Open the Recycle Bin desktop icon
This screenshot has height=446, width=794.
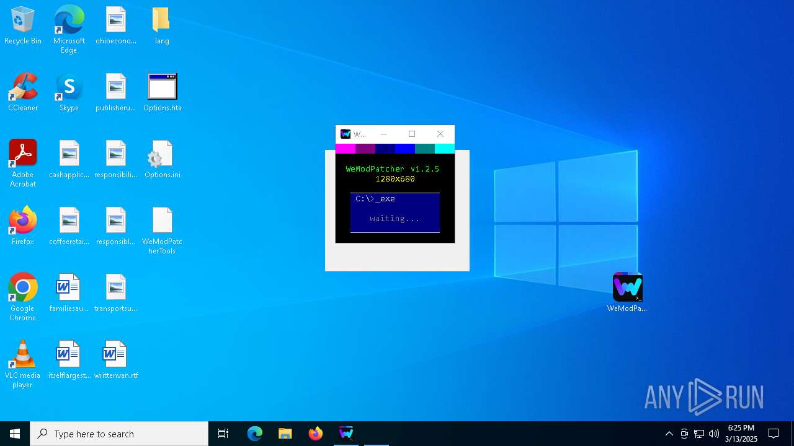tap(23, 26)
